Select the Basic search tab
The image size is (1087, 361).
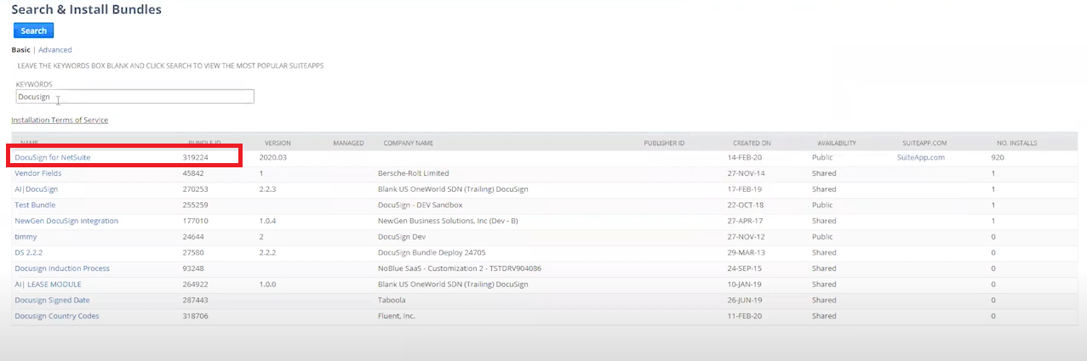pos(20,50)
